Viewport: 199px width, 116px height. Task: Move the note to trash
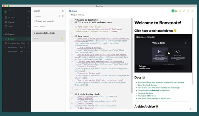click(188, 11)
